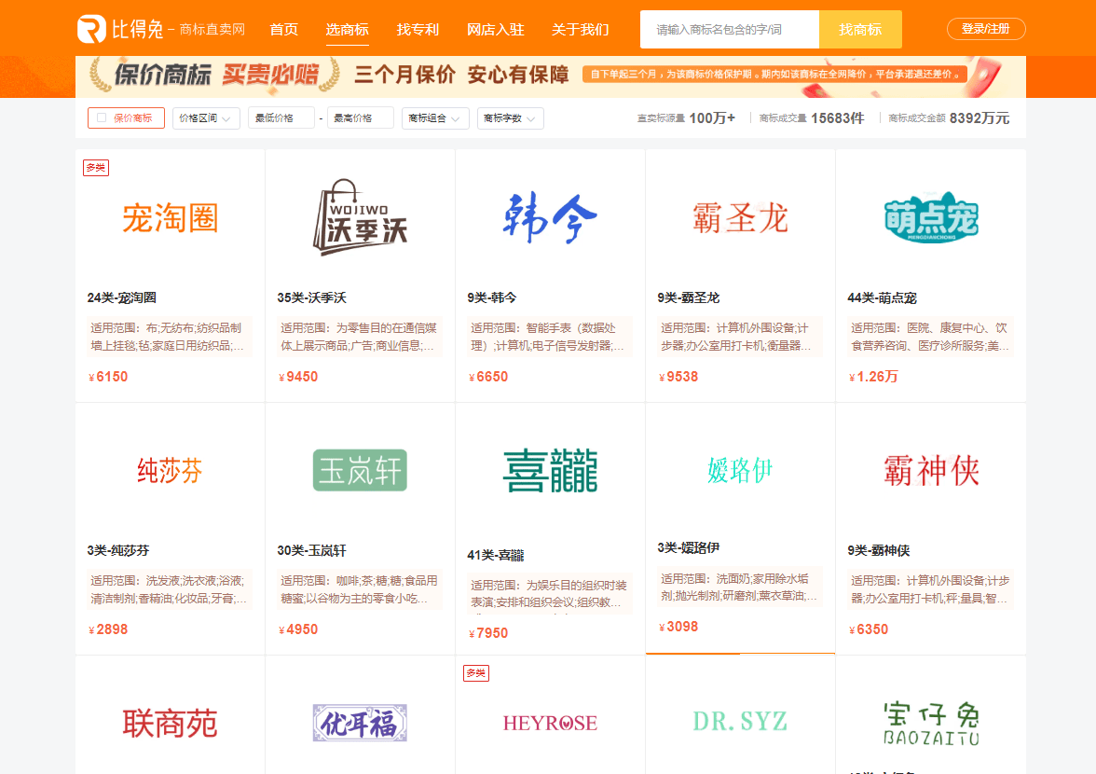The width and height of the screenshot is (1096, 774).
Task: Open the 35类-沃季沃 title link
Action: (x=311, y=297)
